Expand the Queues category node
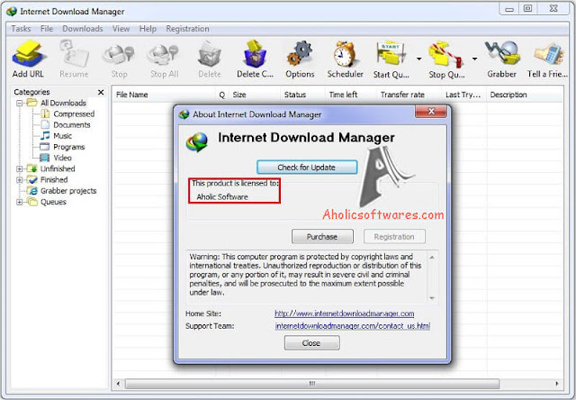Screen dimensions: 576x400 20,202
